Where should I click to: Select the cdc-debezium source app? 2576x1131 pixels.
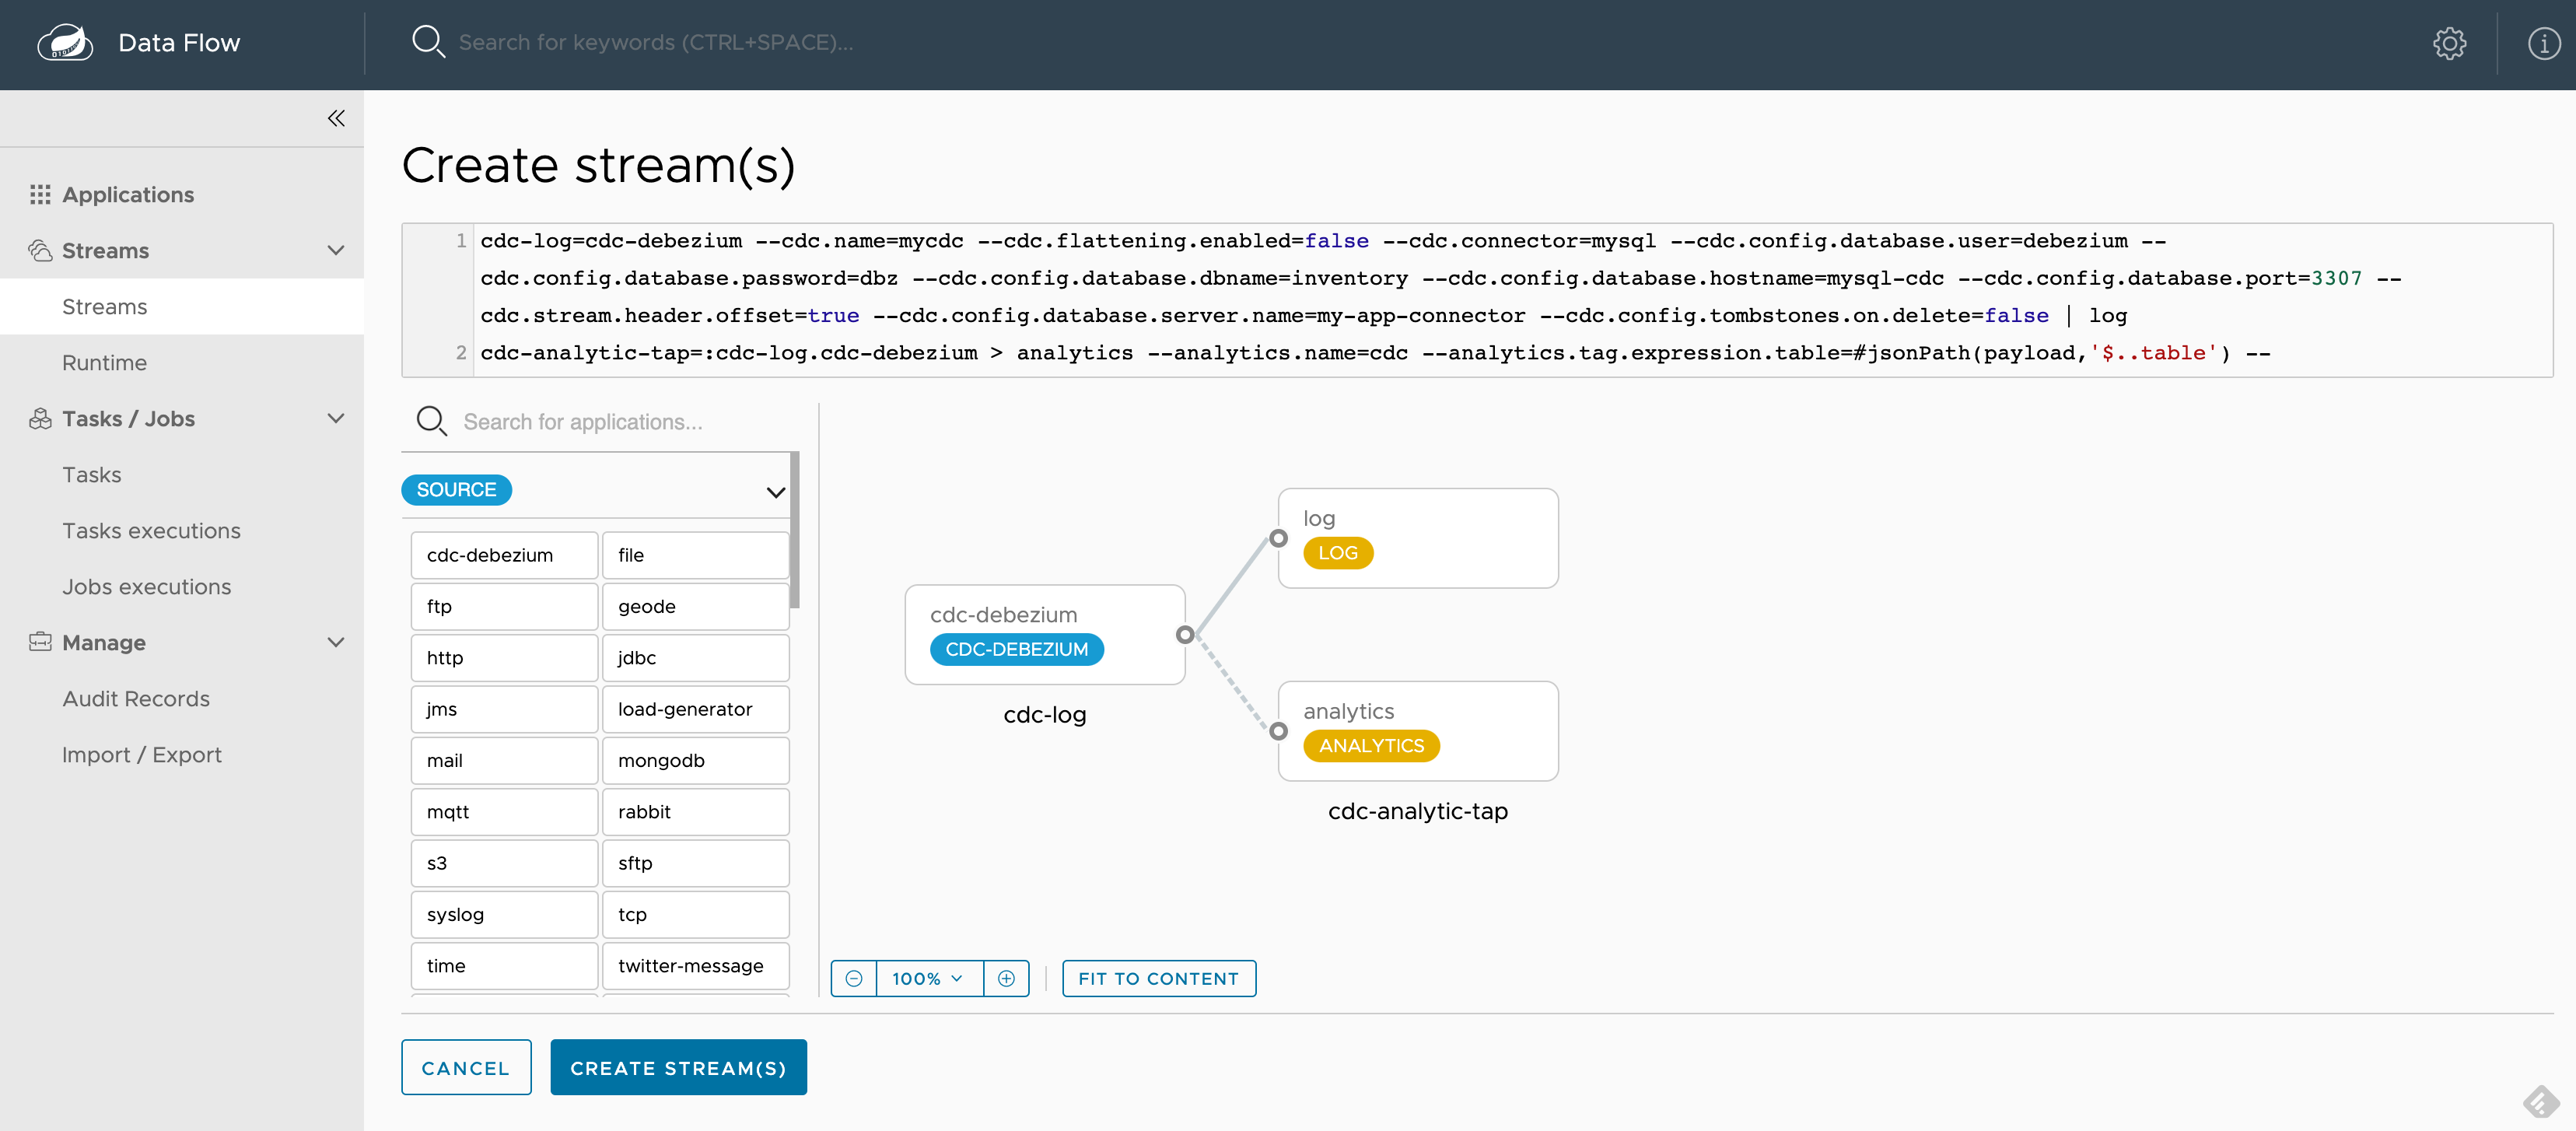tap(504, 555)
